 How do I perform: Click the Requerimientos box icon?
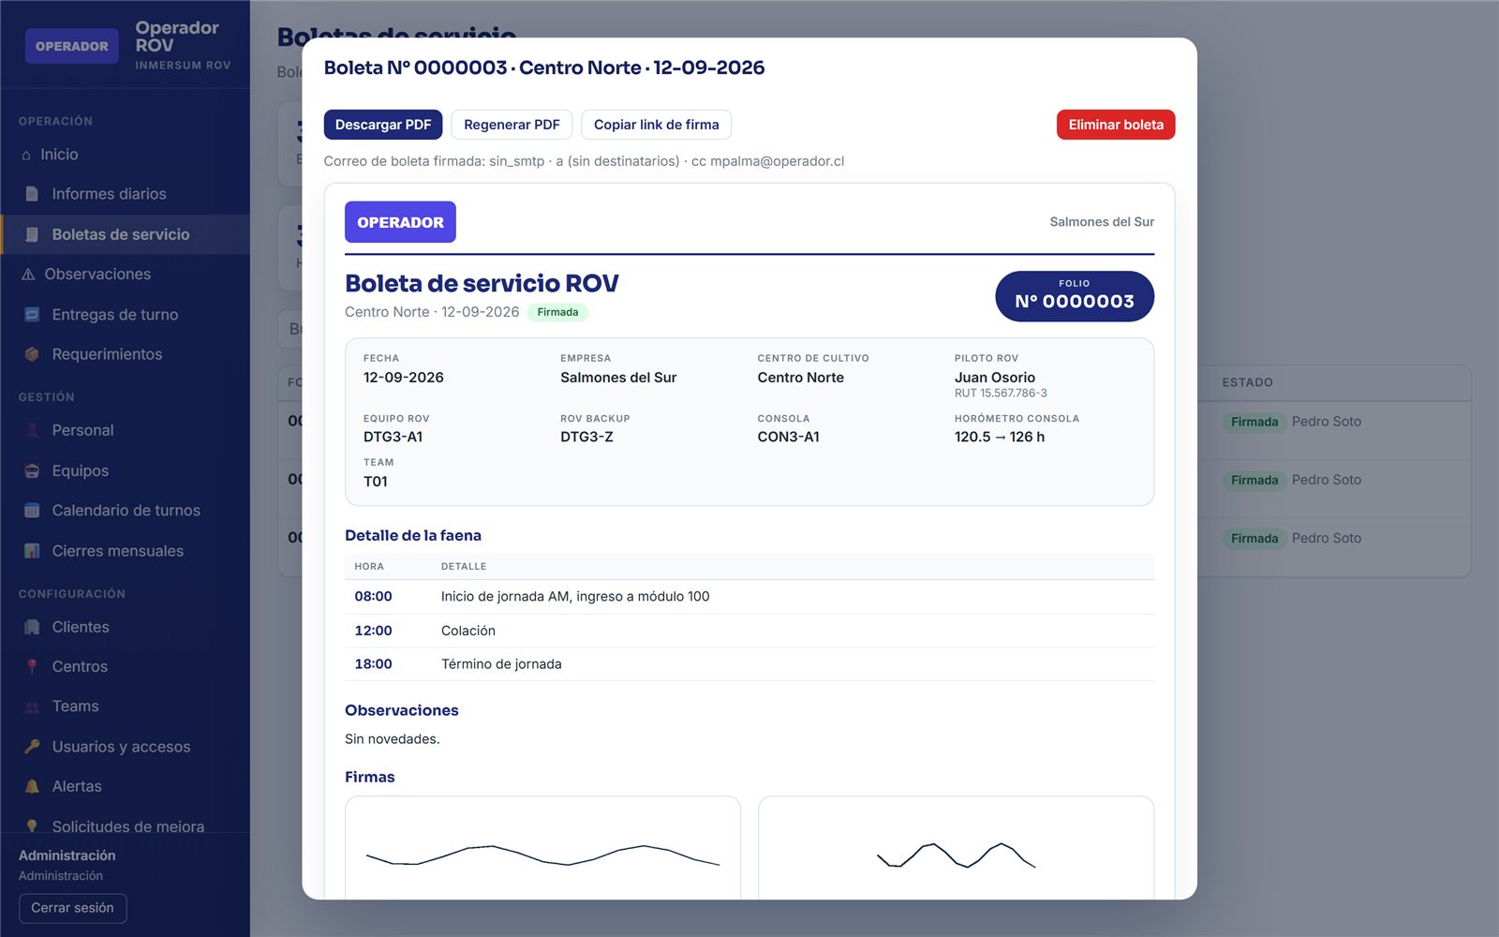pyautogui.click(x=32, y=354)
